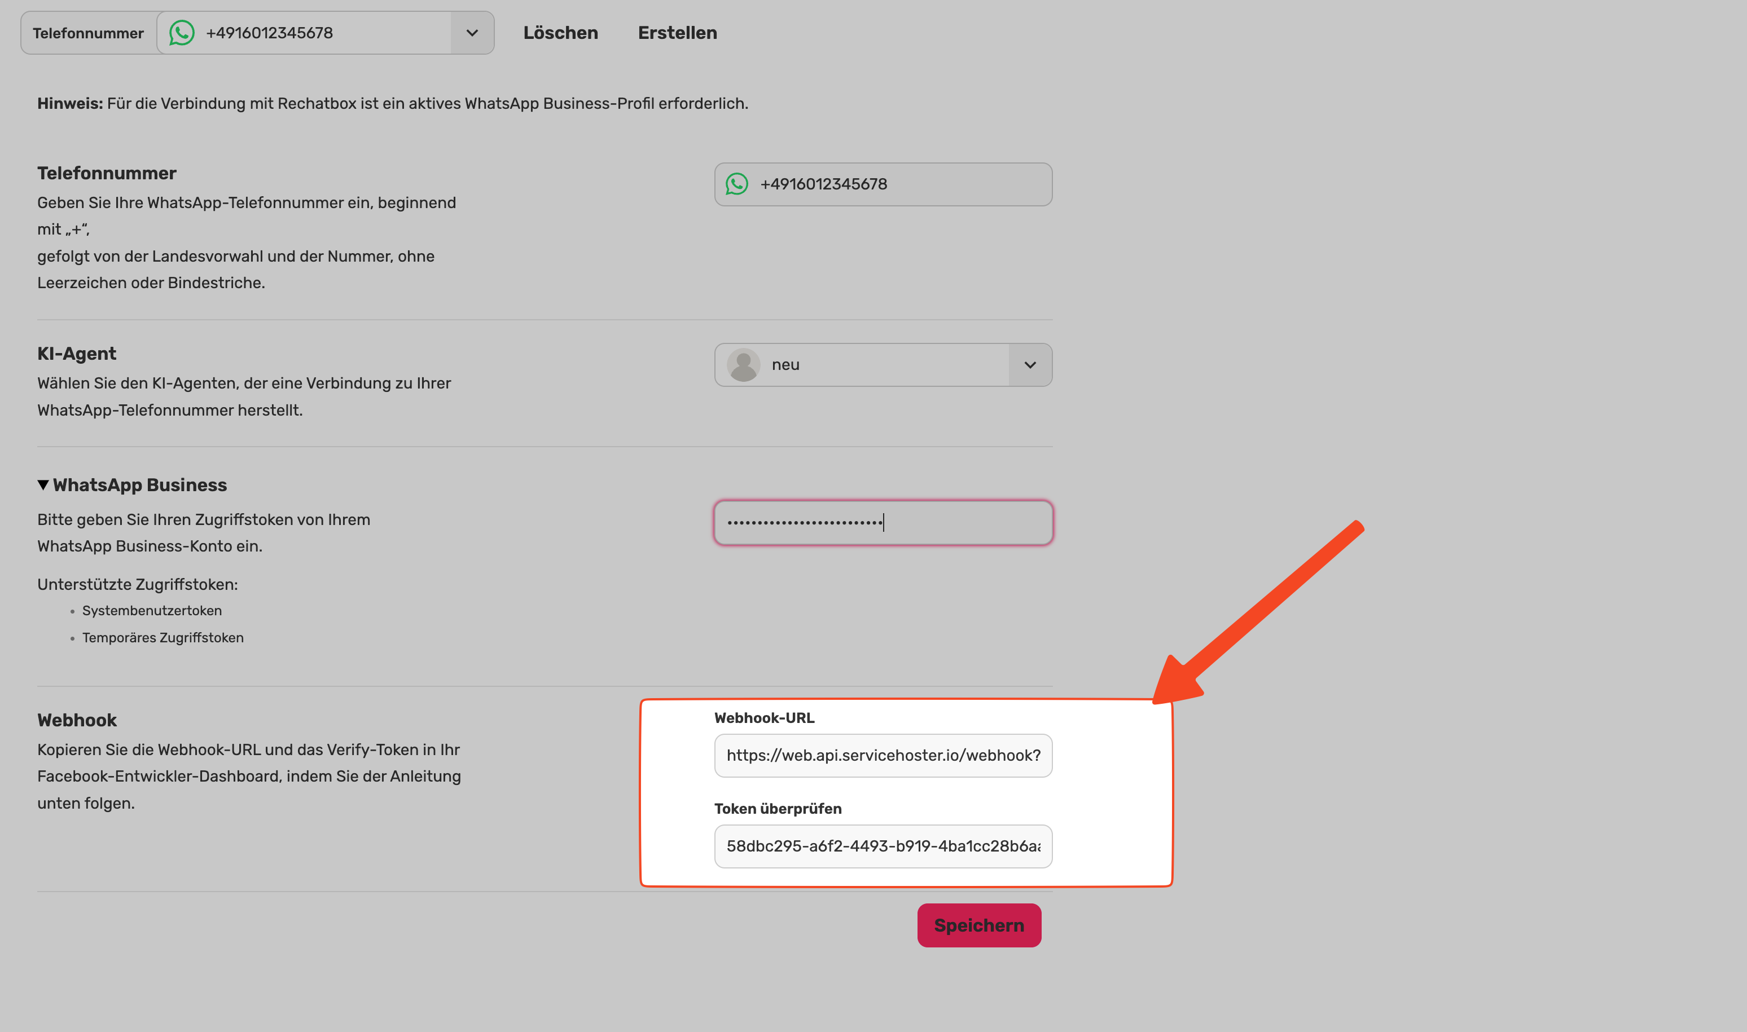Click the Löschen menu item
This screenshot has height=1032, width=1747.
click(560, 33)
